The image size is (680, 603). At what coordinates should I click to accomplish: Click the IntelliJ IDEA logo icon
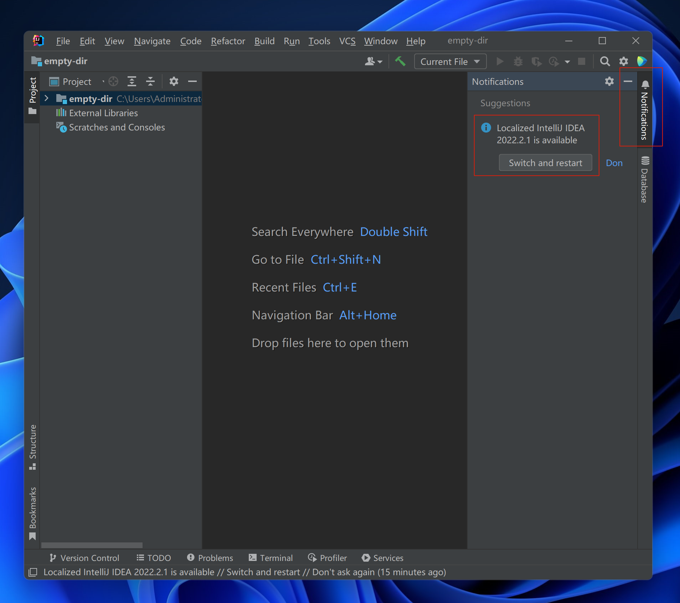(38, 41)
